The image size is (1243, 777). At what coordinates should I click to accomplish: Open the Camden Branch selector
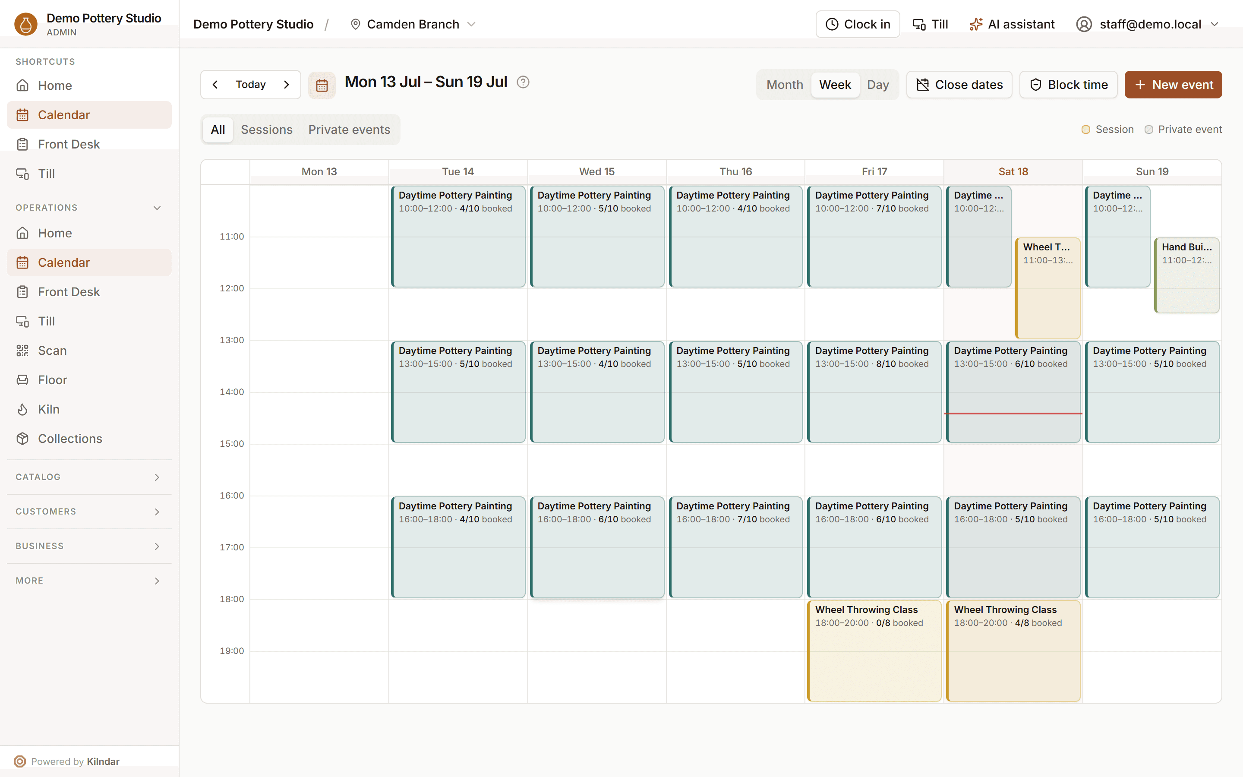pyautogui.click(x=413, y=24)
